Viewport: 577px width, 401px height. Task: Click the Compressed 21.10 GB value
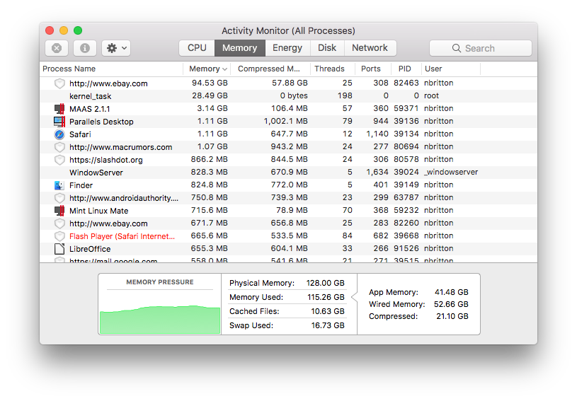[x=452, y=316]
